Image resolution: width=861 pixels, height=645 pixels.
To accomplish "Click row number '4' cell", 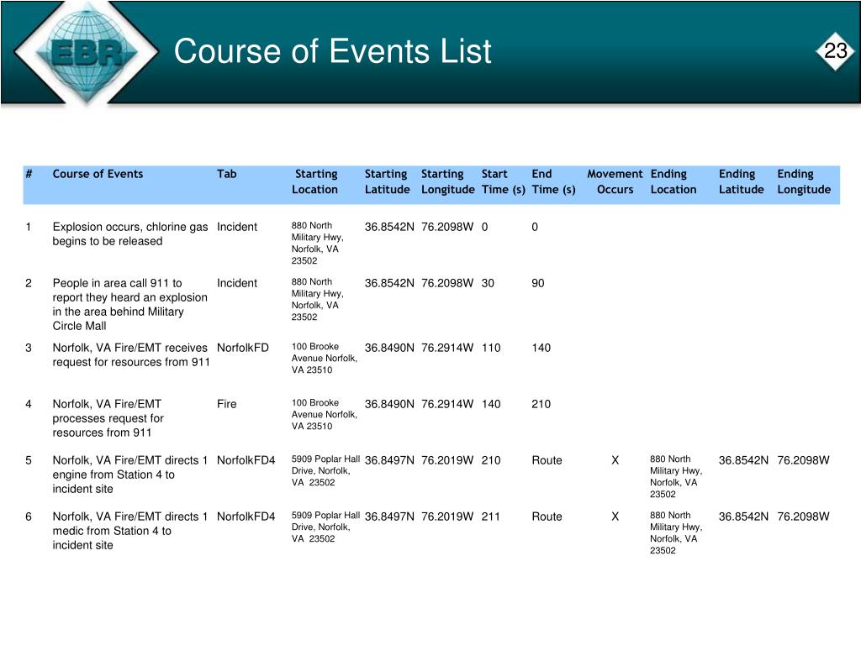I will pos(29,404).
